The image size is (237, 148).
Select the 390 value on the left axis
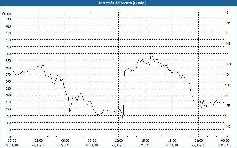[8, 47]
